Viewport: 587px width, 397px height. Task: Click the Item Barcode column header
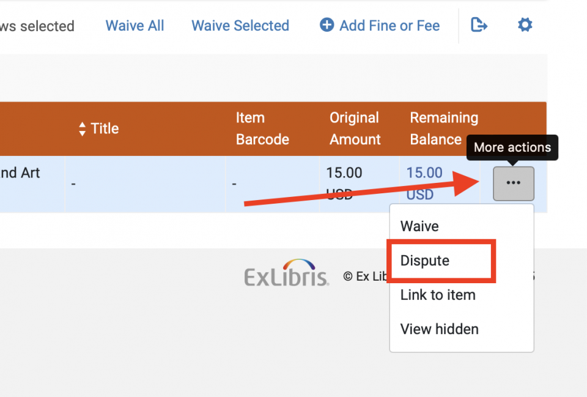pos(262,128)
